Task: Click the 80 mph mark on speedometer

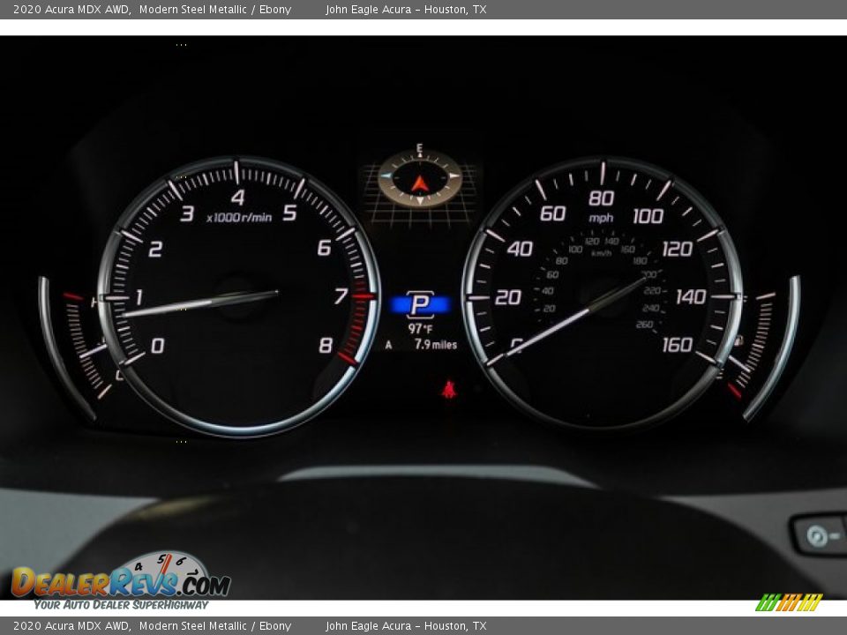Action: 601,198
